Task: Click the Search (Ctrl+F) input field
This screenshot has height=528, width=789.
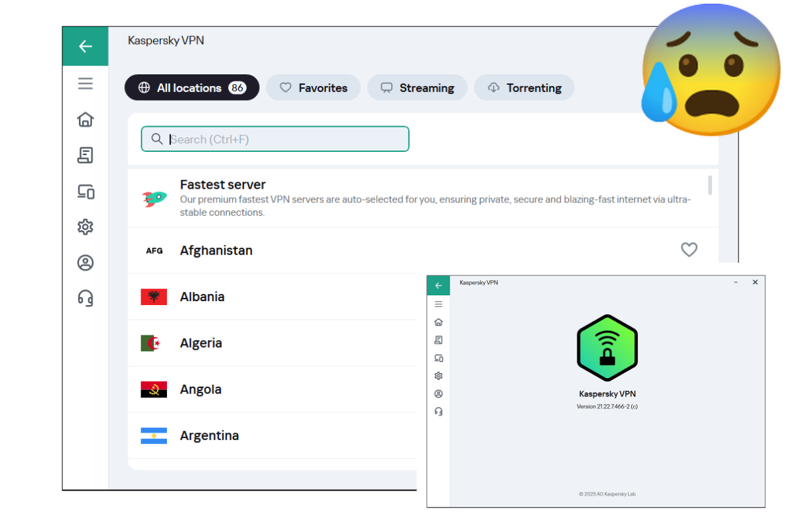Action: click(x=275, y=139)
